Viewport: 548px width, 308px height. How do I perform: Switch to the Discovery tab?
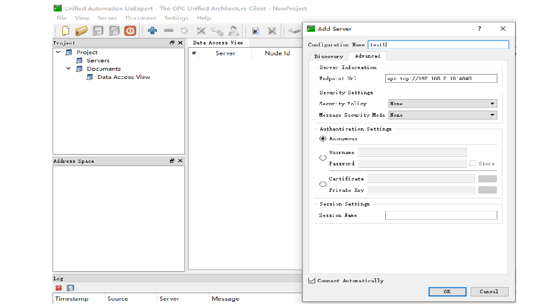(328, 56)
